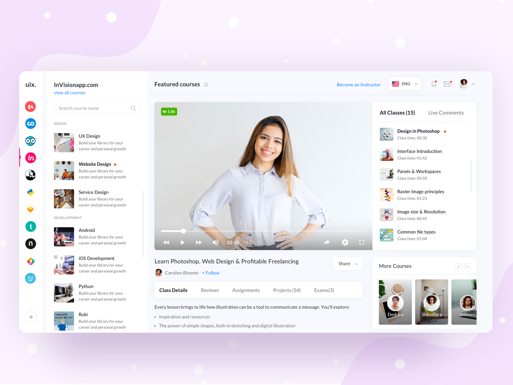513x385 pixels.
Task: Rewind the video
Action: 166,242
